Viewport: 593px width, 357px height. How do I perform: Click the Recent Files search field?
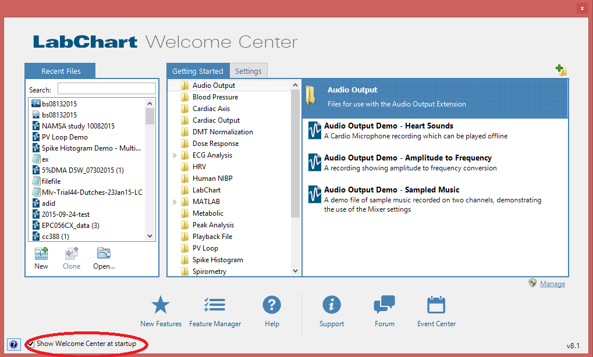coord(106,89)
